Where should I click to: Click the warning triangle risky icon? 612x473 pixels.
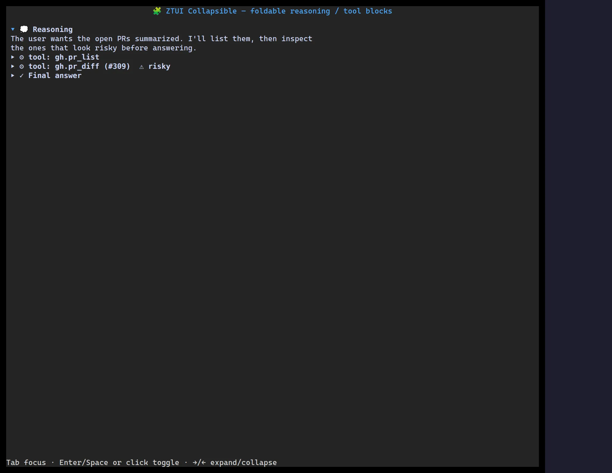coord(142,67)
